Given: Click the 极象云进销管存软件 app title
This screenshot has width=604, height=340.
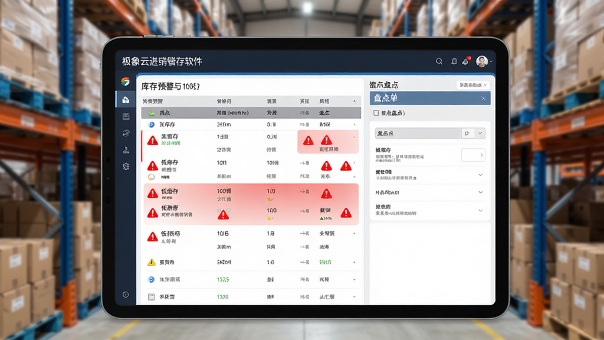Looking at the screenshot, I should click(x=162, y=61).
